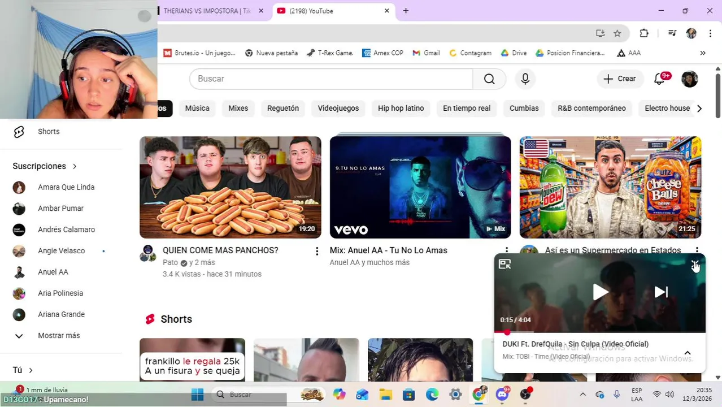The width and height of the screenshot is (722, 407).
Task: Select R&B contemporáneo chip
Action: (592, 108)
